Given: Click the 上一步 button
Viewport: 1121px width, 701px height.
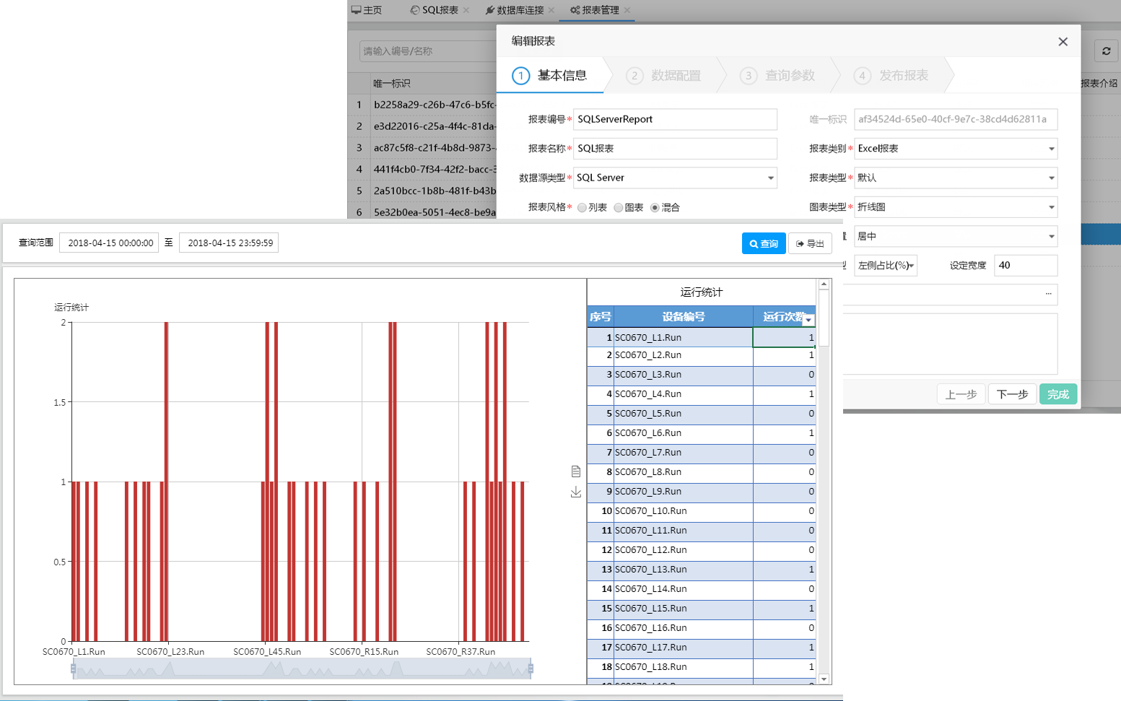Looking at the screenshot, I should (961, 394).
